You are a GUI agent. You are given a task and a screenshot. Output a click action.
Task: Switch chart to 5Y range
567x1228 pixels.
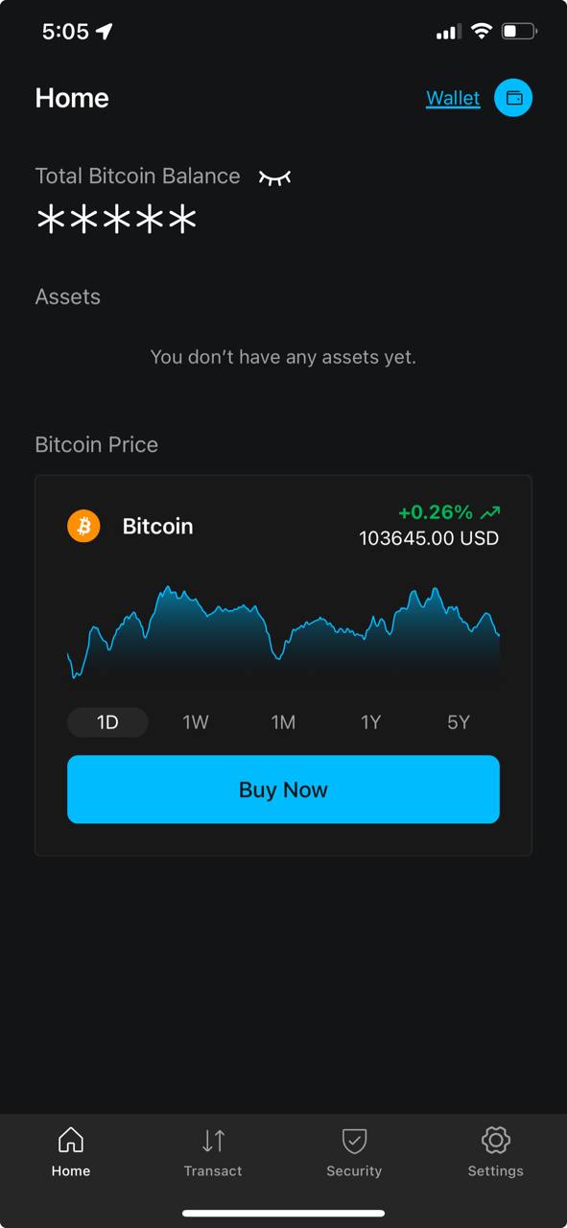pyautogui.click(x=459, y=722)
